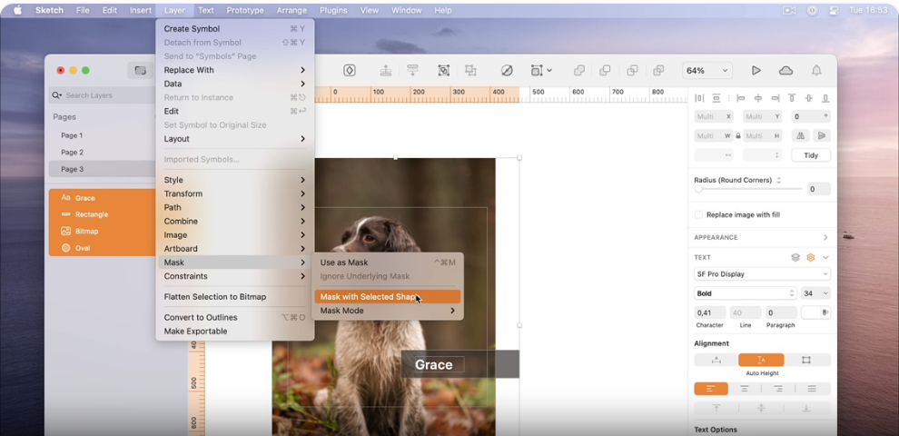
Task: Open the notifications bell icon
Action: (816, 71)
